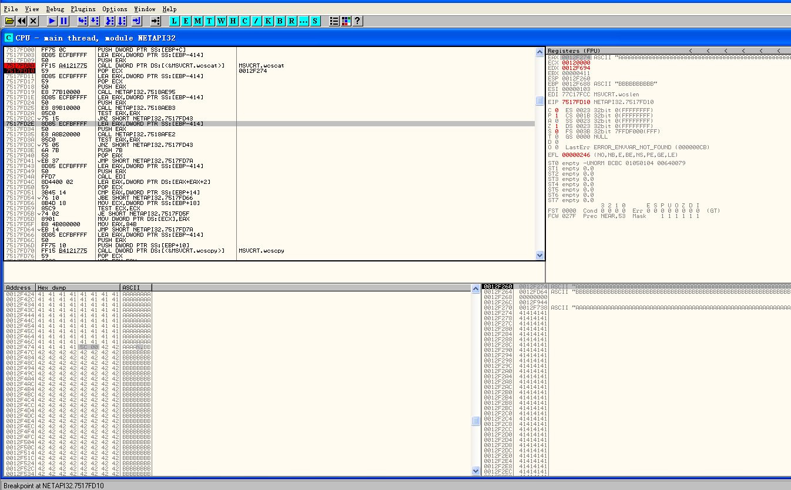791x490 pixels.
Task: Open the Debug menu
Action: (x=55, y=9)
